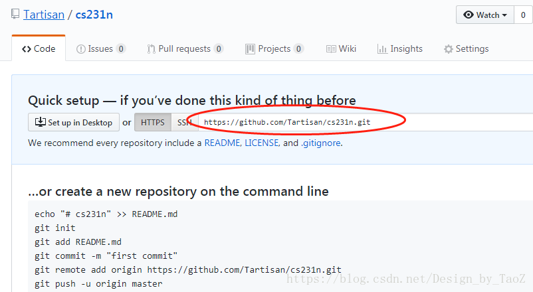Viewport: 533px width, 292px height.
Task: Open the .gitignore link
Action: 320,143
